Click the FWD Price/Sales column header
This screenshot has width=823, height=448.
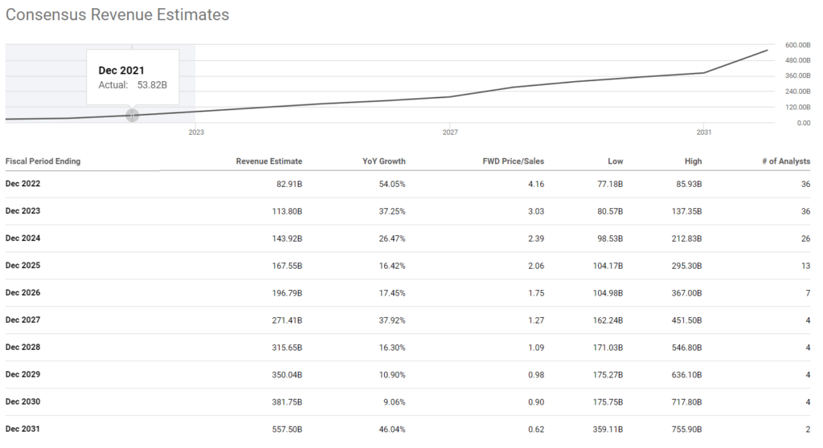[513, 161]
